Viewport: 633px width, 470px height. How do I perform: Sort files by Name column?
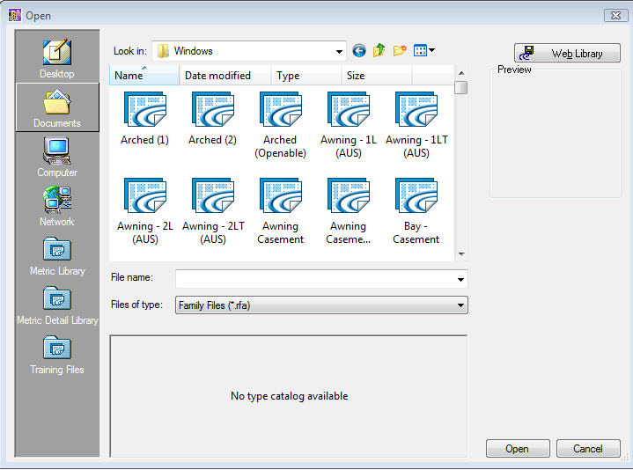click(144, 76)
